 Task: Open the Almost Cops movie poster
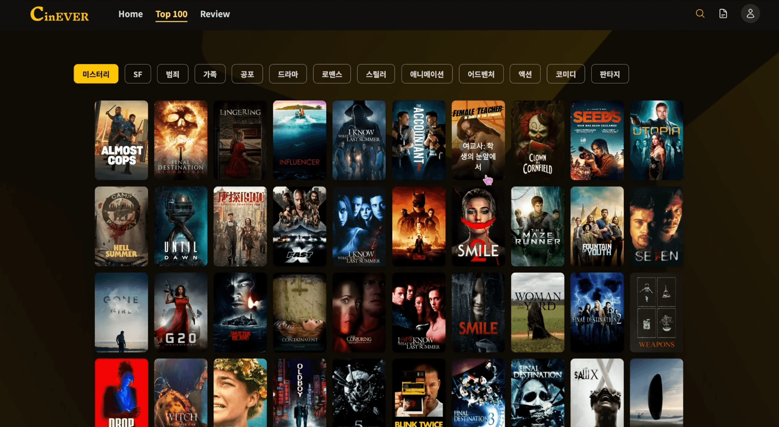pyautogui.click(x=121, y=140)
